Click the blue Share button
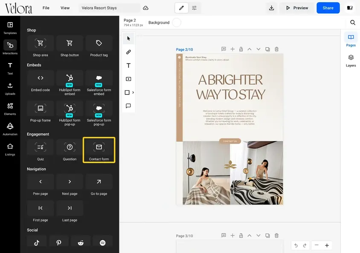This screenshot has width=360, height=253. pos(328,8)
